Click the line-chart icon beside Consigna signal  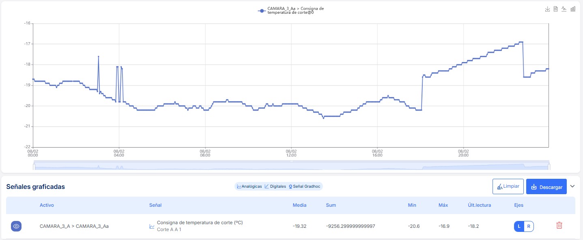pyautogui.click(x=152, y=226)
